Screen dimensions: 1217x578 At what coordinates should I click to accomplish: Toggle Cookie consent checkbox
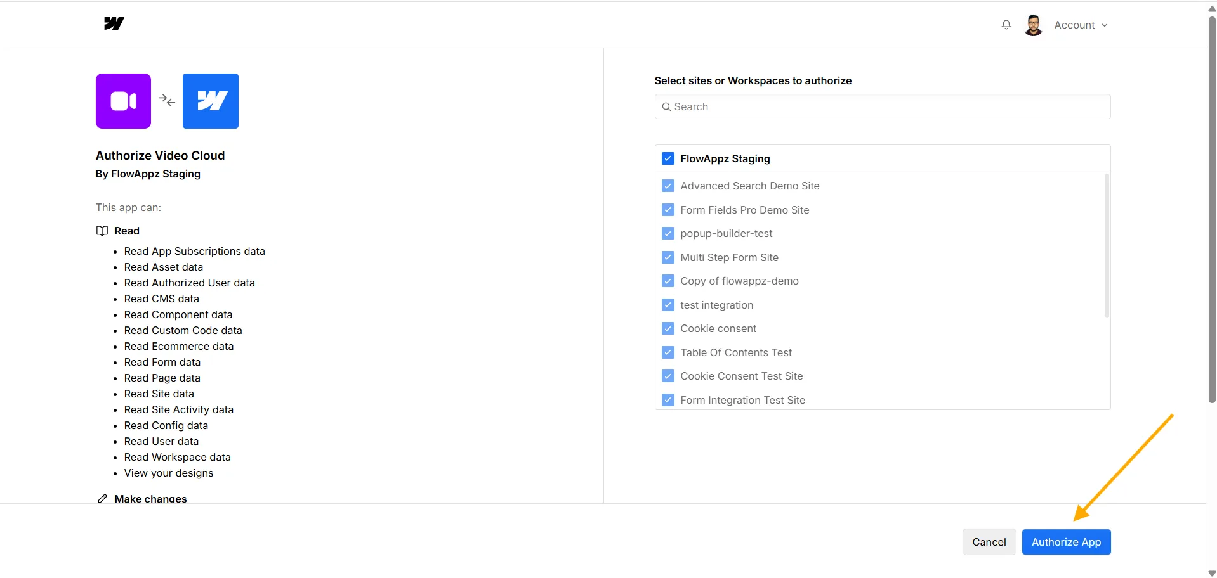point(668,328)
